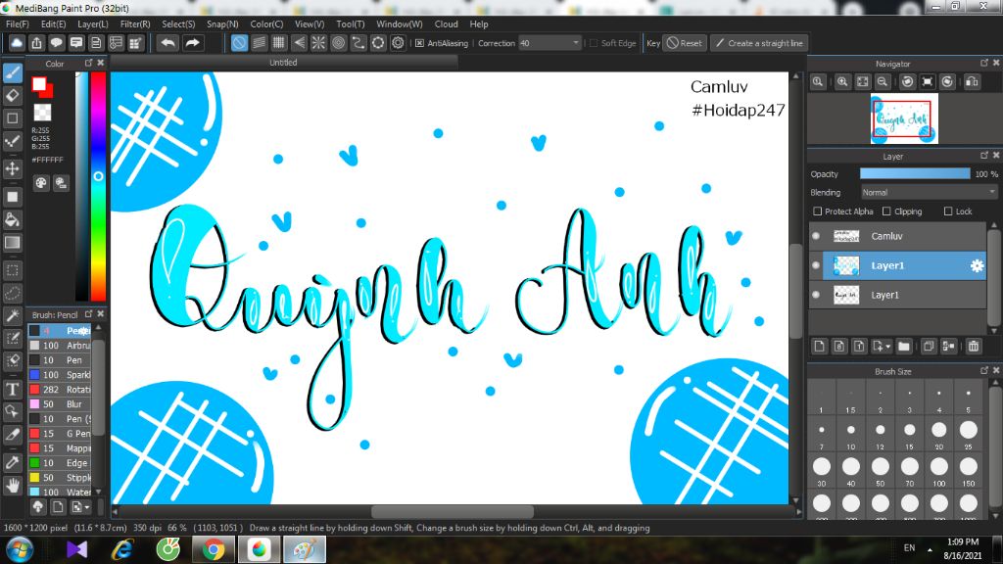Select the Blur brush
Image resolution: width=1003 pixels, height=564 pixels.
point(60,404)
